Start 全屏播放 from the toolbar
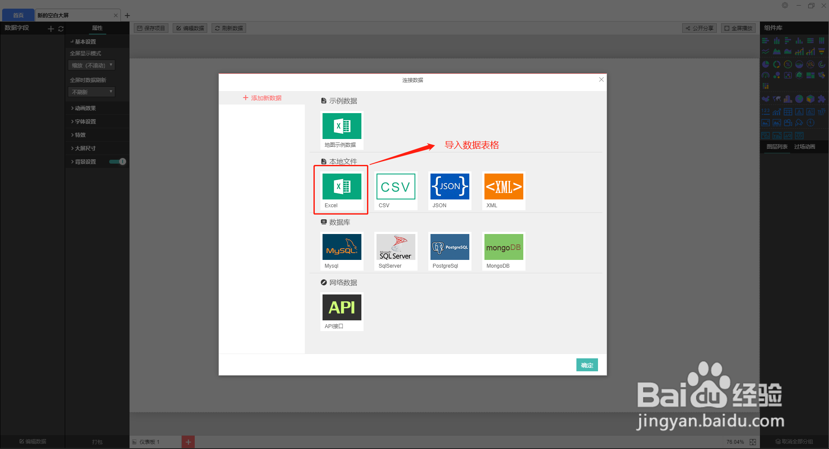 click(x=738, y=28)
